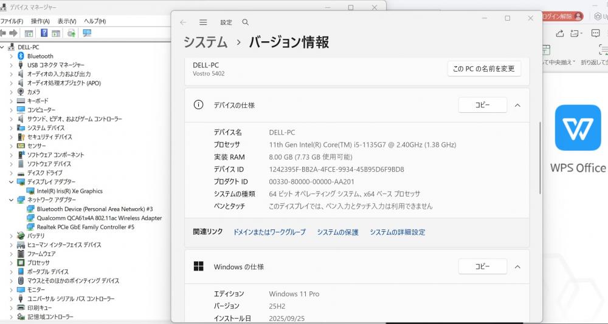Collapse the デバイスの仕様 section chevron
The width and height of the screenshot is (608, 324).
coord(517,106)
